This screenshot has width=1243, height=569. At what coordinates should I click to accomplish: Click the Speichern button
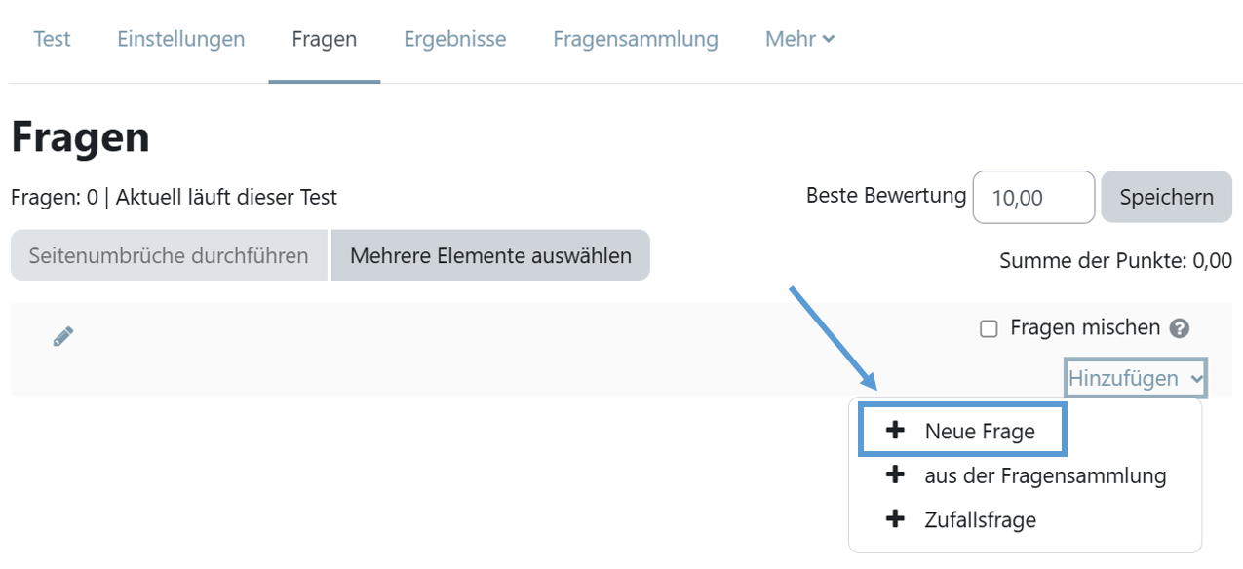[1167, 197]
